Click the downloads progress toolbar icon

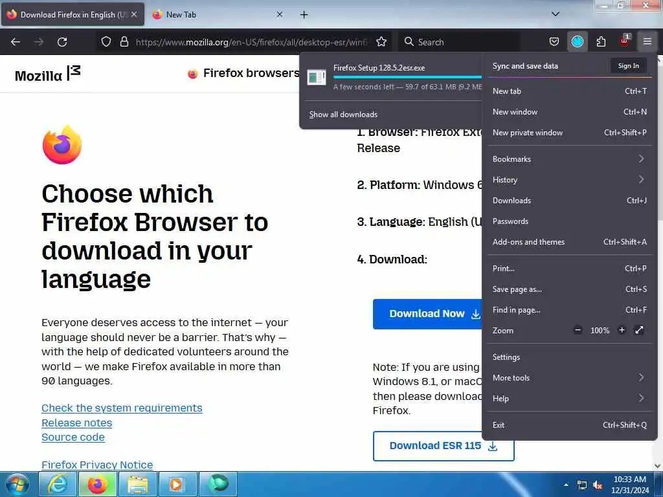tap(577, 42)
